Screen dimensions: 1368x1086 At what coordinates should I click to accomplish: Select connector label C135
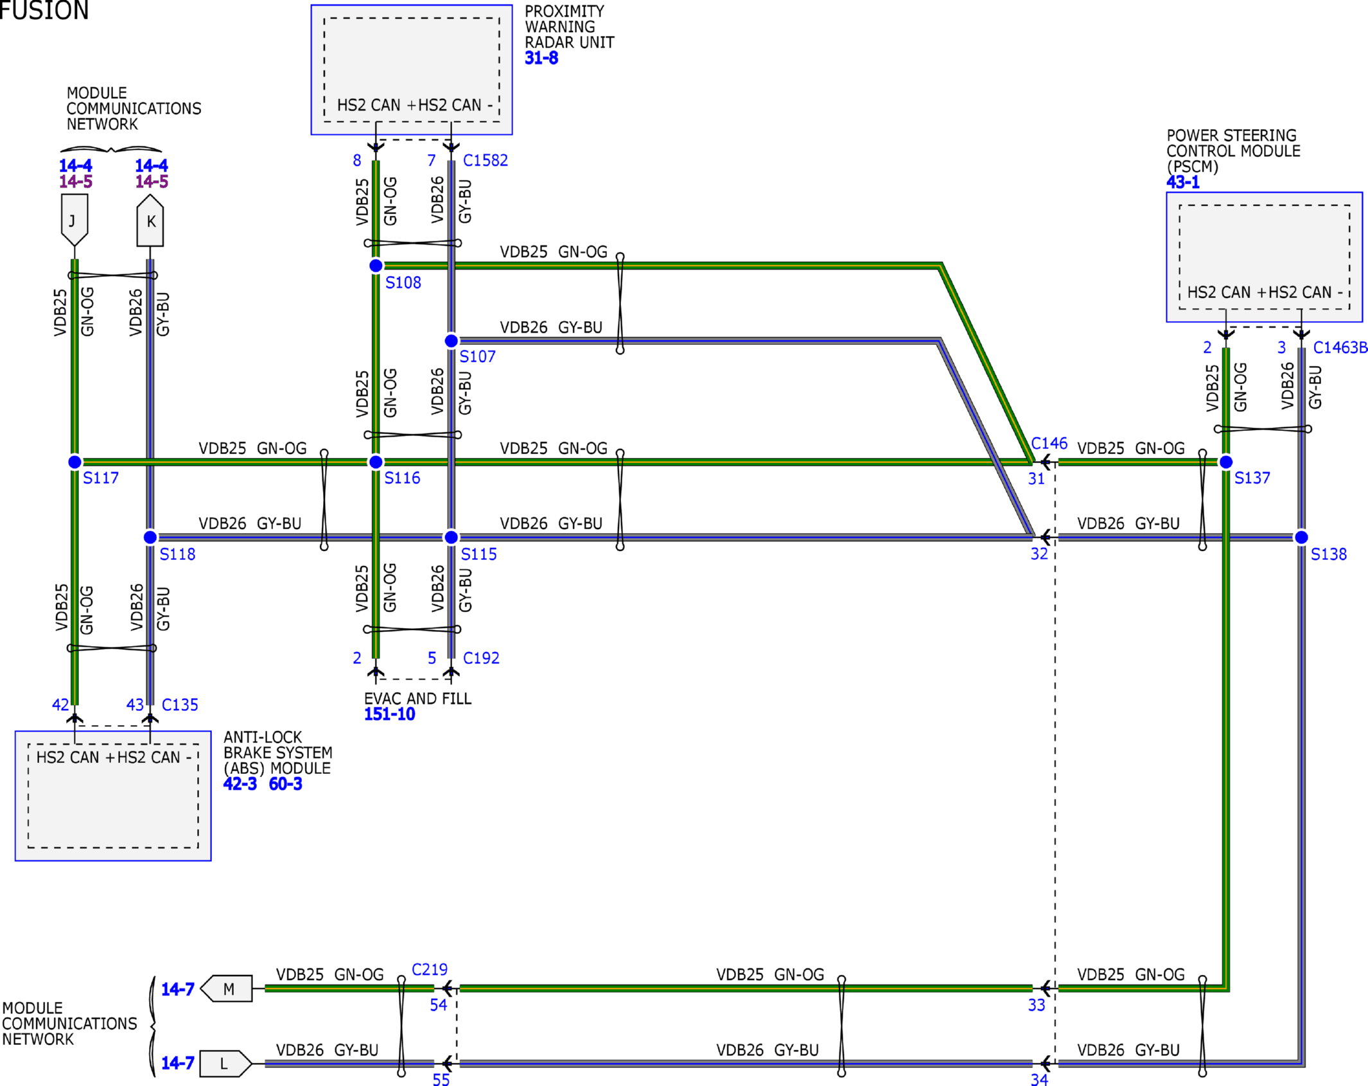(180, 705)
